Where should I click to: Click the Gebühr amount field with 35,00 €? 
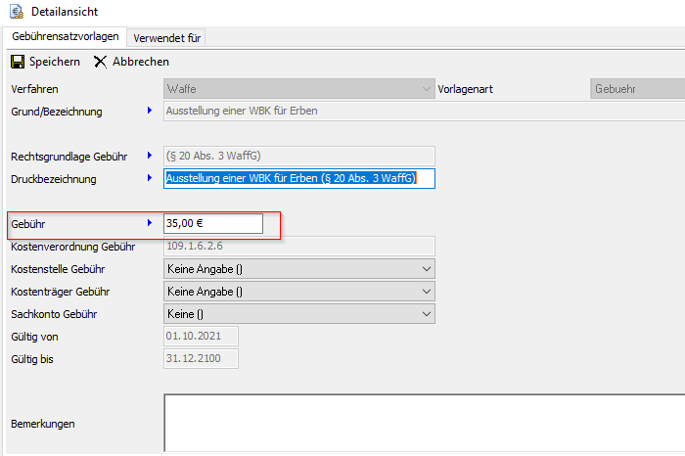click(x=212, y=224)
